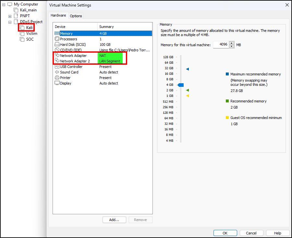
Task: Select the USB Controller icon
Action: click(x=57, y=67)
